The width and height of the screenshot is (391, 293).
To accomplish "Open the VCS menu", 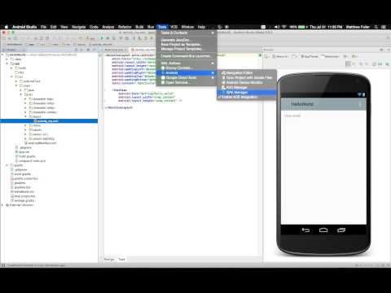I will click(x=174, y=27).
